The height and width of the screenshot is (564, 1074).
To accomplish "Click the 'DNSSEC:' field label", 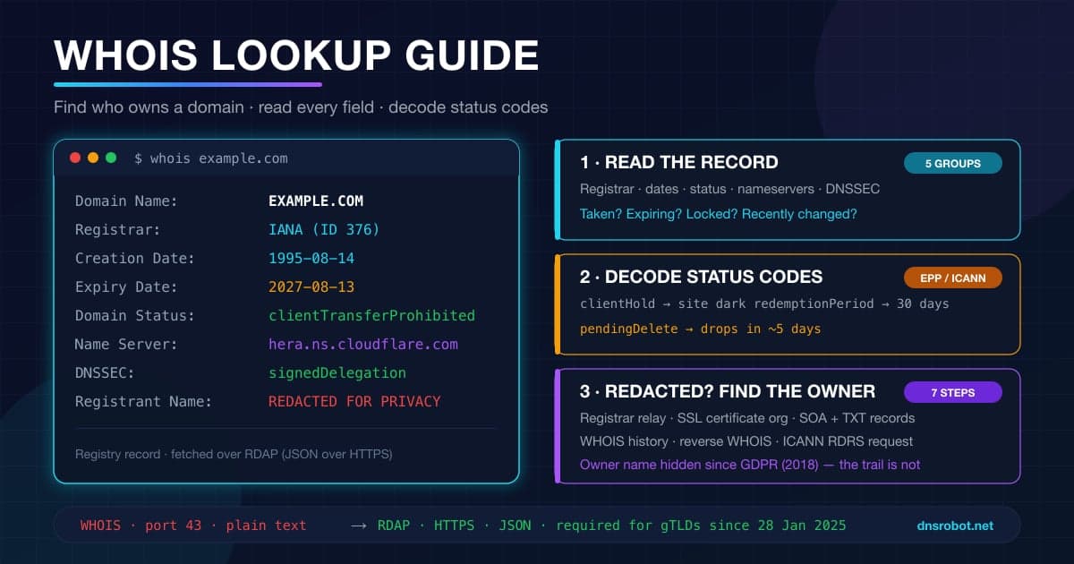I will coord(105,373).
